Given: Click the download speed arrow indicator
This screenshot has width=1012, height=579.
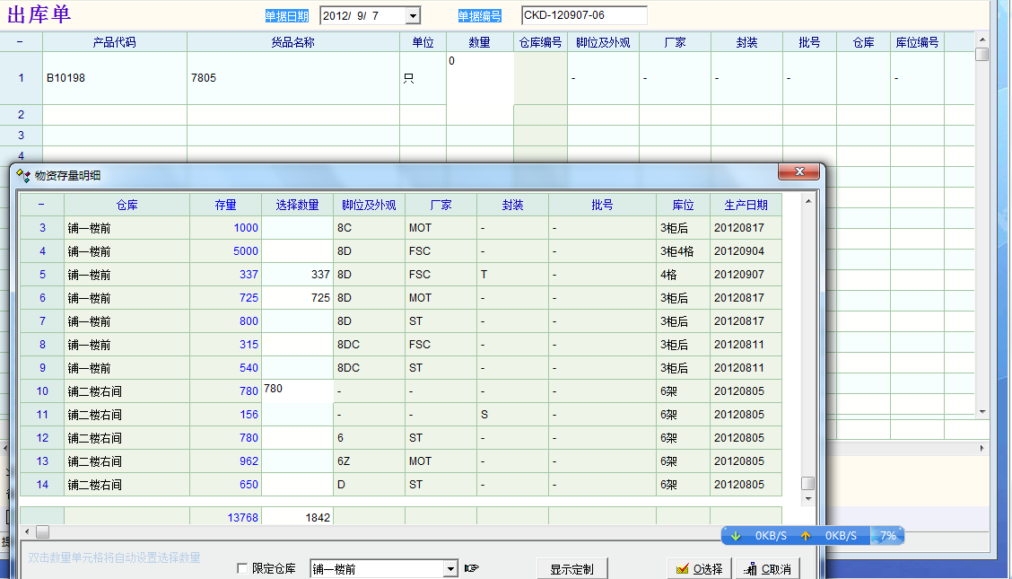Looking at the screenshot, I should coord(736,536).
